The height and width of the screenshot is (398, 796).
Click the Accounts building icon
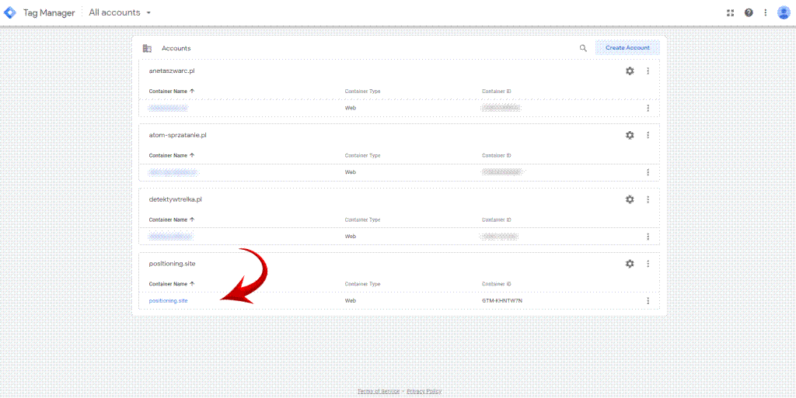[147, 48]
